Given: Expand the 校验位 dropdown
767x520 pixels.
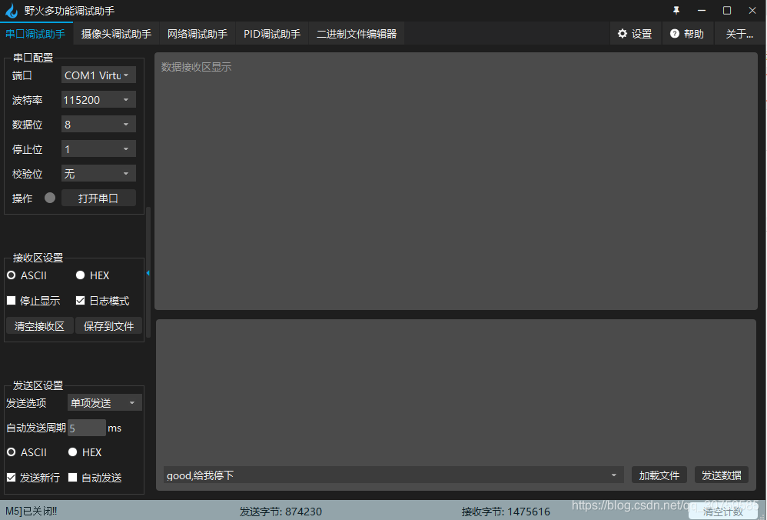Looking at the screenshot, I should coord(98,173).
